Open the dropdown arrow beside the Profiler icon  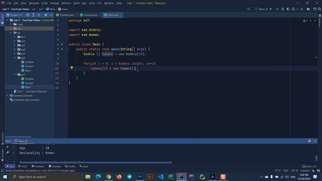(x=297, y=9)
